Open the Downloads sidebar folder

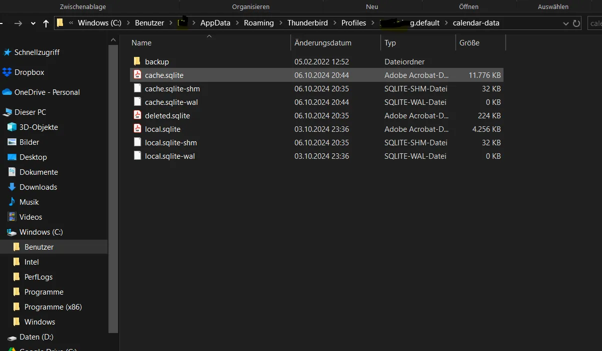tap(32, 187)
